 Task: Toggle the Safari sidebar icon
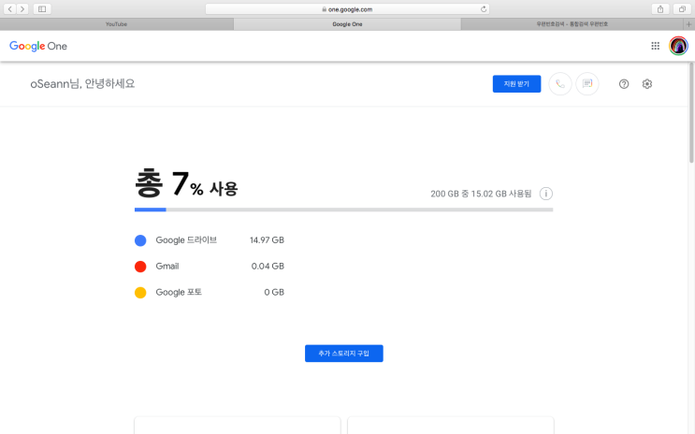[x=42, y=8]
